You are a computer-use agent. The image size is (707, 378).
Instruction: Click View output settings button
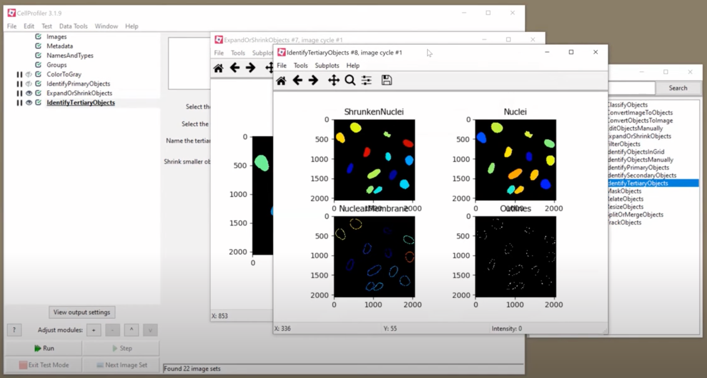point(82,312)
